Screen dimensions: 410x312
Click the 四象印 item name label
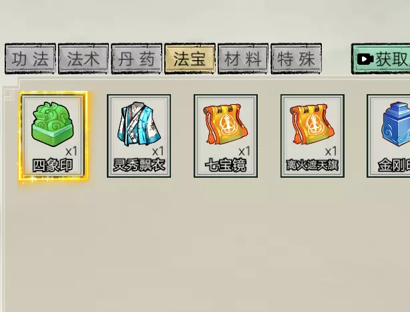click(x=53, y=166)
